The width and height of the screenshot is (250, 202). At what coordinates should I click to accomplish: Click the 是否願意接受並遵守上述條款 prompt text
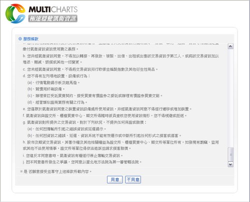coord(57,171)
